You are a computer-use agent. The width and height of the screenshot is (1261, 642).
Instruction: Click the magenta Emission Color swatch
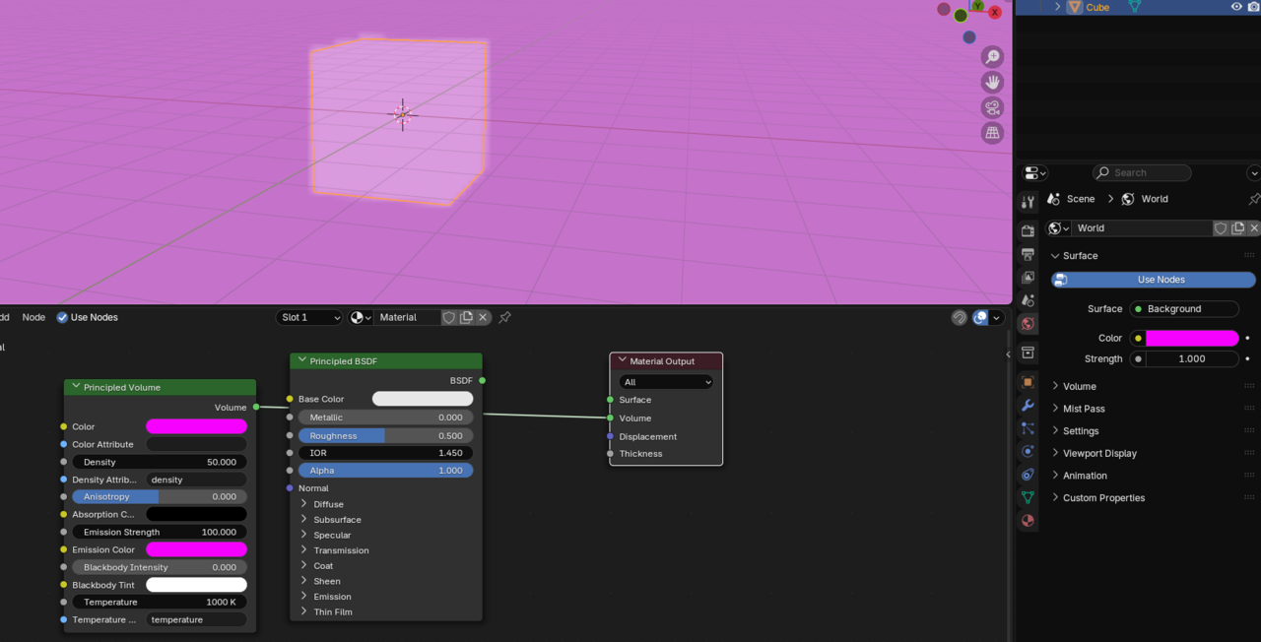196,549
